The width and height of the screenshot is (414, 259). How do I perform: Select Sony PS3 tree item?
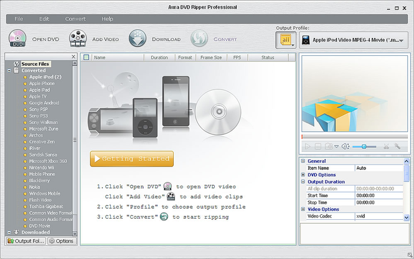pos(38,116)
